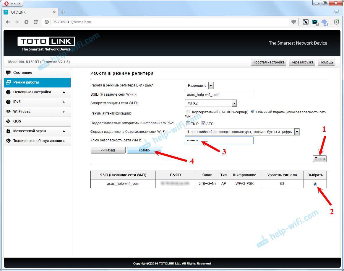Click the 2 (B+G+N) channel cell
This screenshot has width=344, height=271.
[x=207, y=184]
